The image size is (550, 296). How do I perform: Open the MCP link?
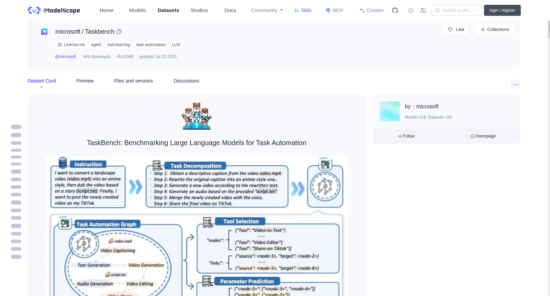point(334,10)
